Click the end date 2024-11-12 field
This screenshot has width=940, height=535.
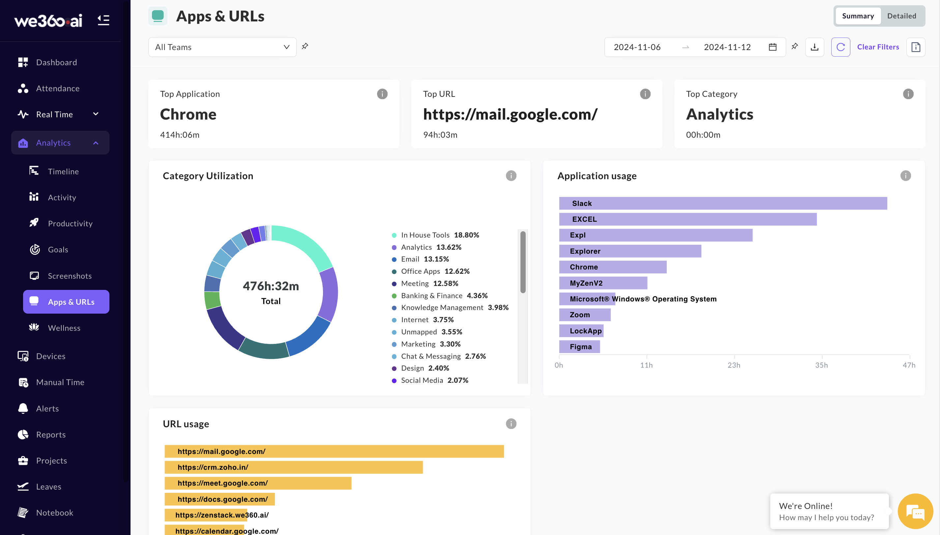(x=727, y=47)
